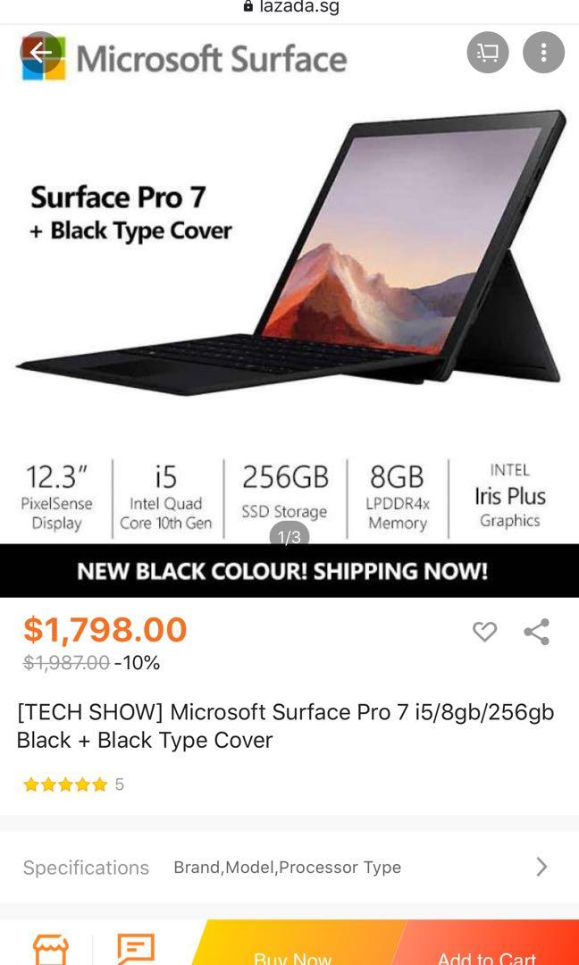The width and height of the screenshot is (579, 965).
Task: Tap the Brand,Model,Processor Type text
Action: pos(288,867)
